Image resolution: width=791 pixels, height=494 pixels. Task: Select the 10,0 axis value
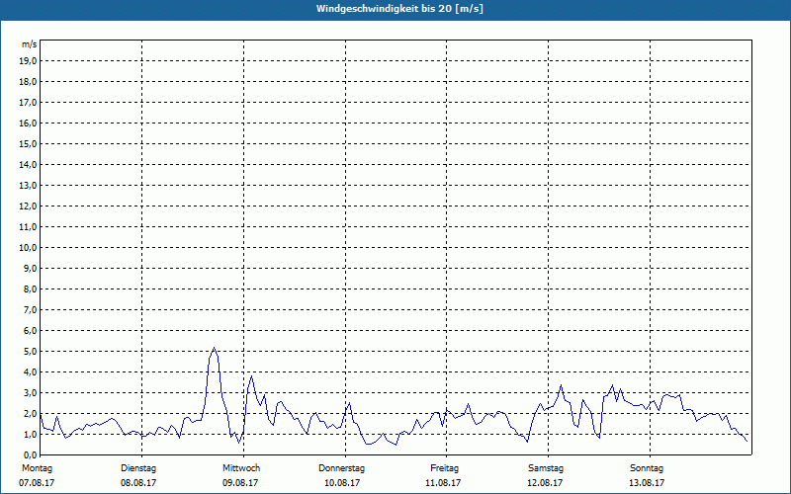tap(29, 248)
